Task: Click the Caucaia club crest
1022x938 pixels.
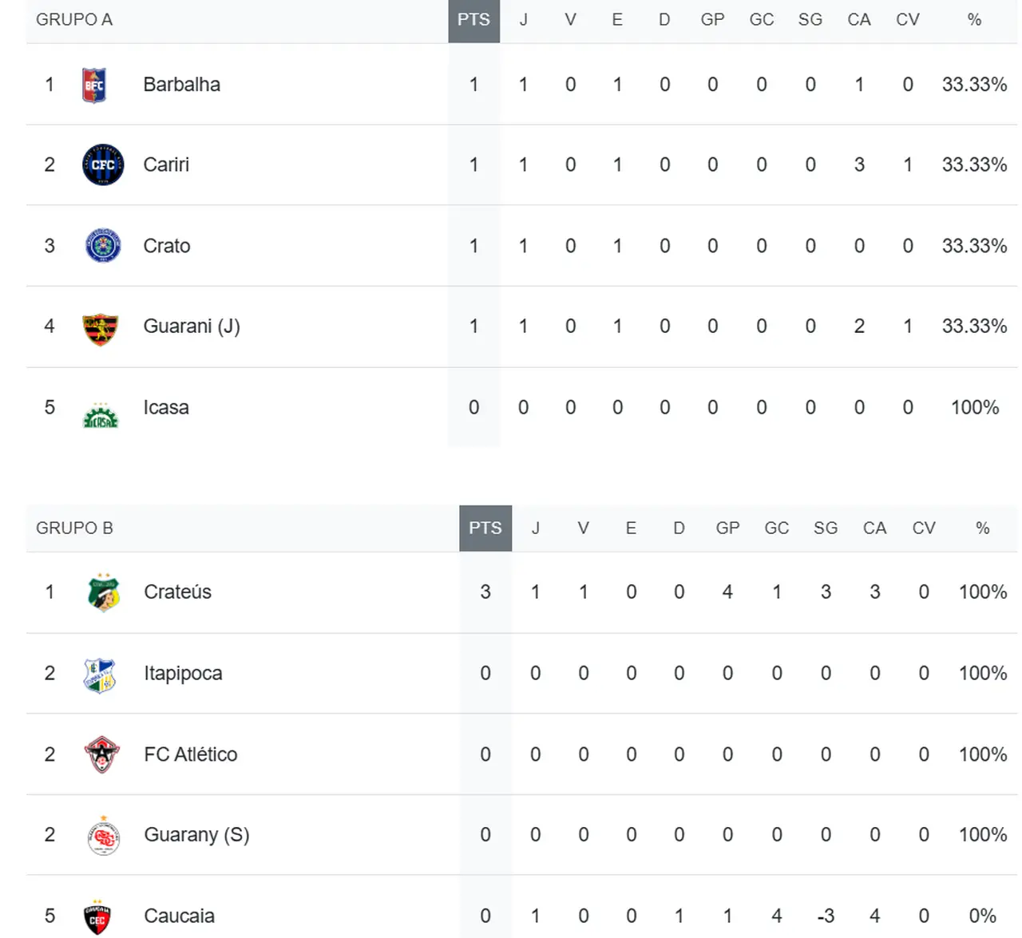Action: (x=97, y=917)
